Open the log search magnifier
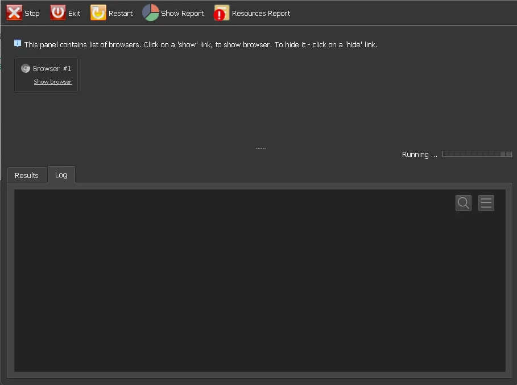This screenshot has width=517, height=385. coord(464,203)
